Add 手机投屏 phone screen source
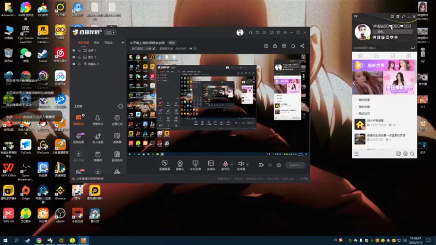This screenshot has width=436, height=245. 196,166
